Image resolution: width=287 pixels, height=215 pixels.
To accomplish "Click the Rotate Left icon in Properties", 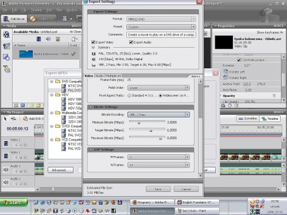I will 226,72.
